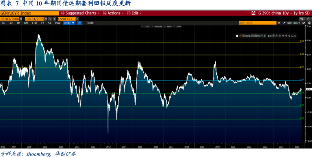Screen dimensions: 312x157
Task: Click the 2020 label on the time axis
Action: tap(217, 147)
